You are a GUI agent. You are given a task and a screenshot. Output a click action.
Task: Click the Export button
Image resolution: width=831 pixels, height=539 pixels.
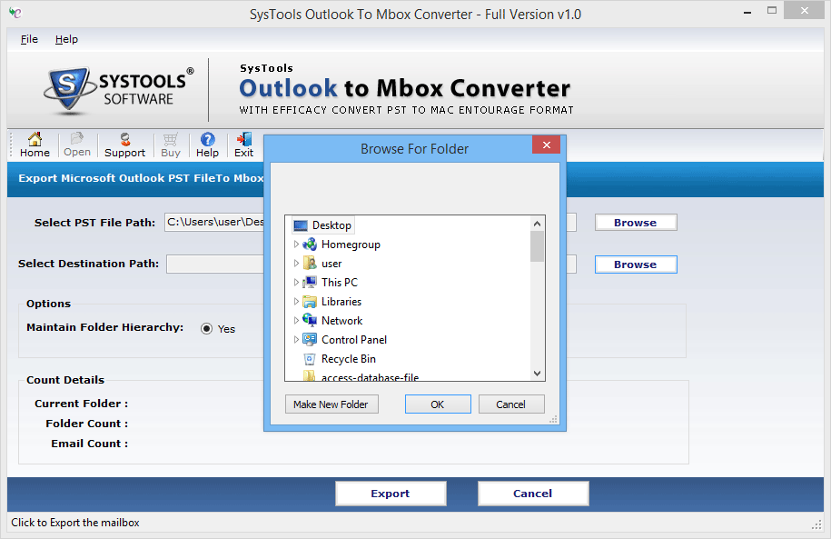point(391,494)
